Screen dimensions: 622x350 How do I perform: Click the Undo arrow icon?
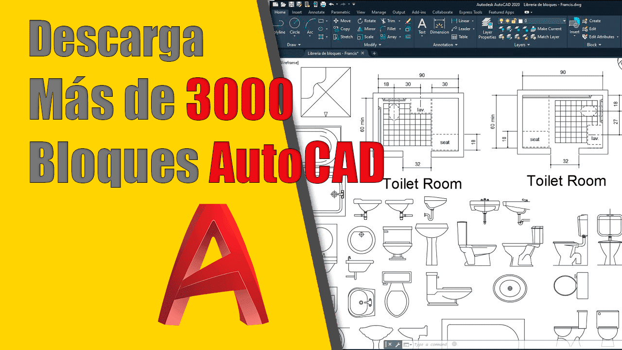click(331, 4)
